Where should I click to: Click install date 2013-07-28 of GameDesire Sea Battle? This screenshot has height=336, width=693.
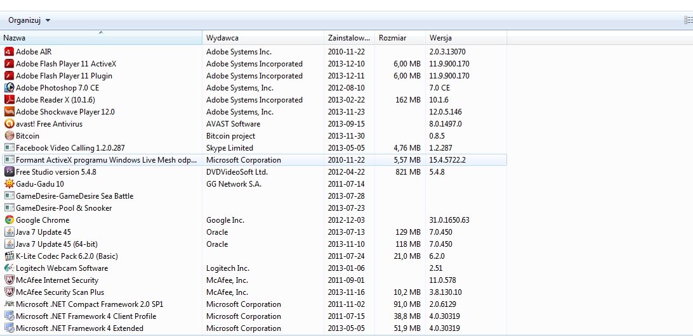pos(346,196)
